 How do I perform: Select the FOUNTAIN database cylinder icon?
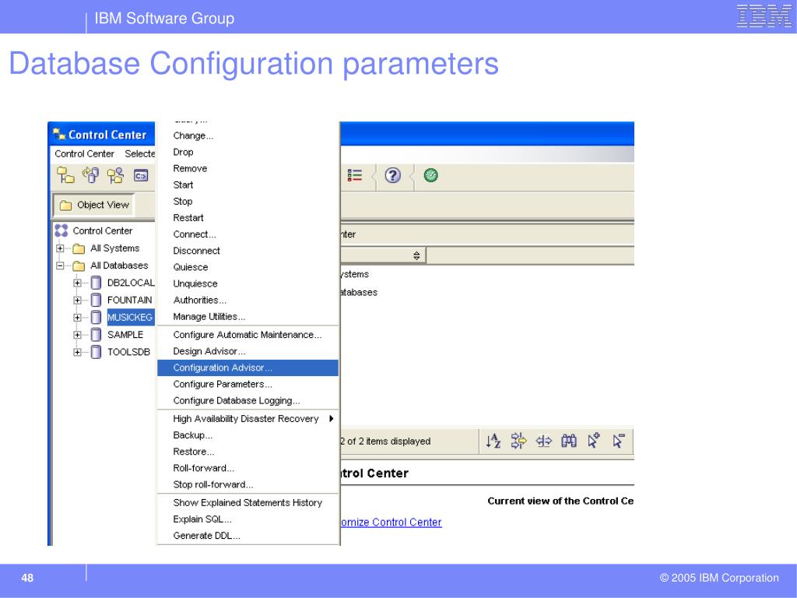(96, 300)
